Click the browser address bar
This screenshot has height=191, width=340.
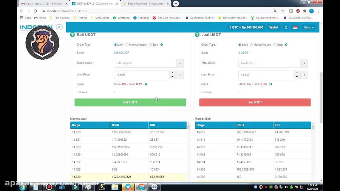click(156, 11)
